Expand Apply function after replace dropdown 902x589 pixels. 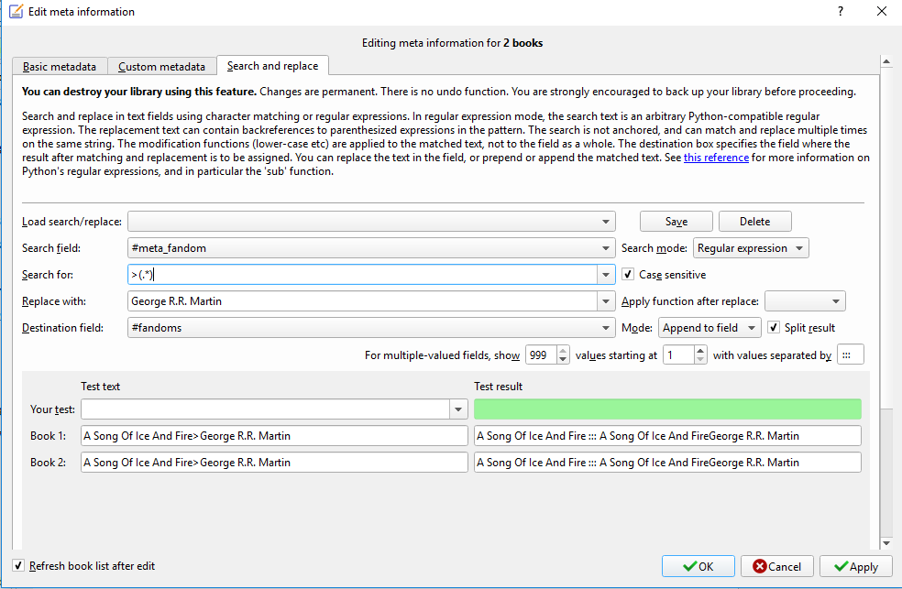(804, 301)
